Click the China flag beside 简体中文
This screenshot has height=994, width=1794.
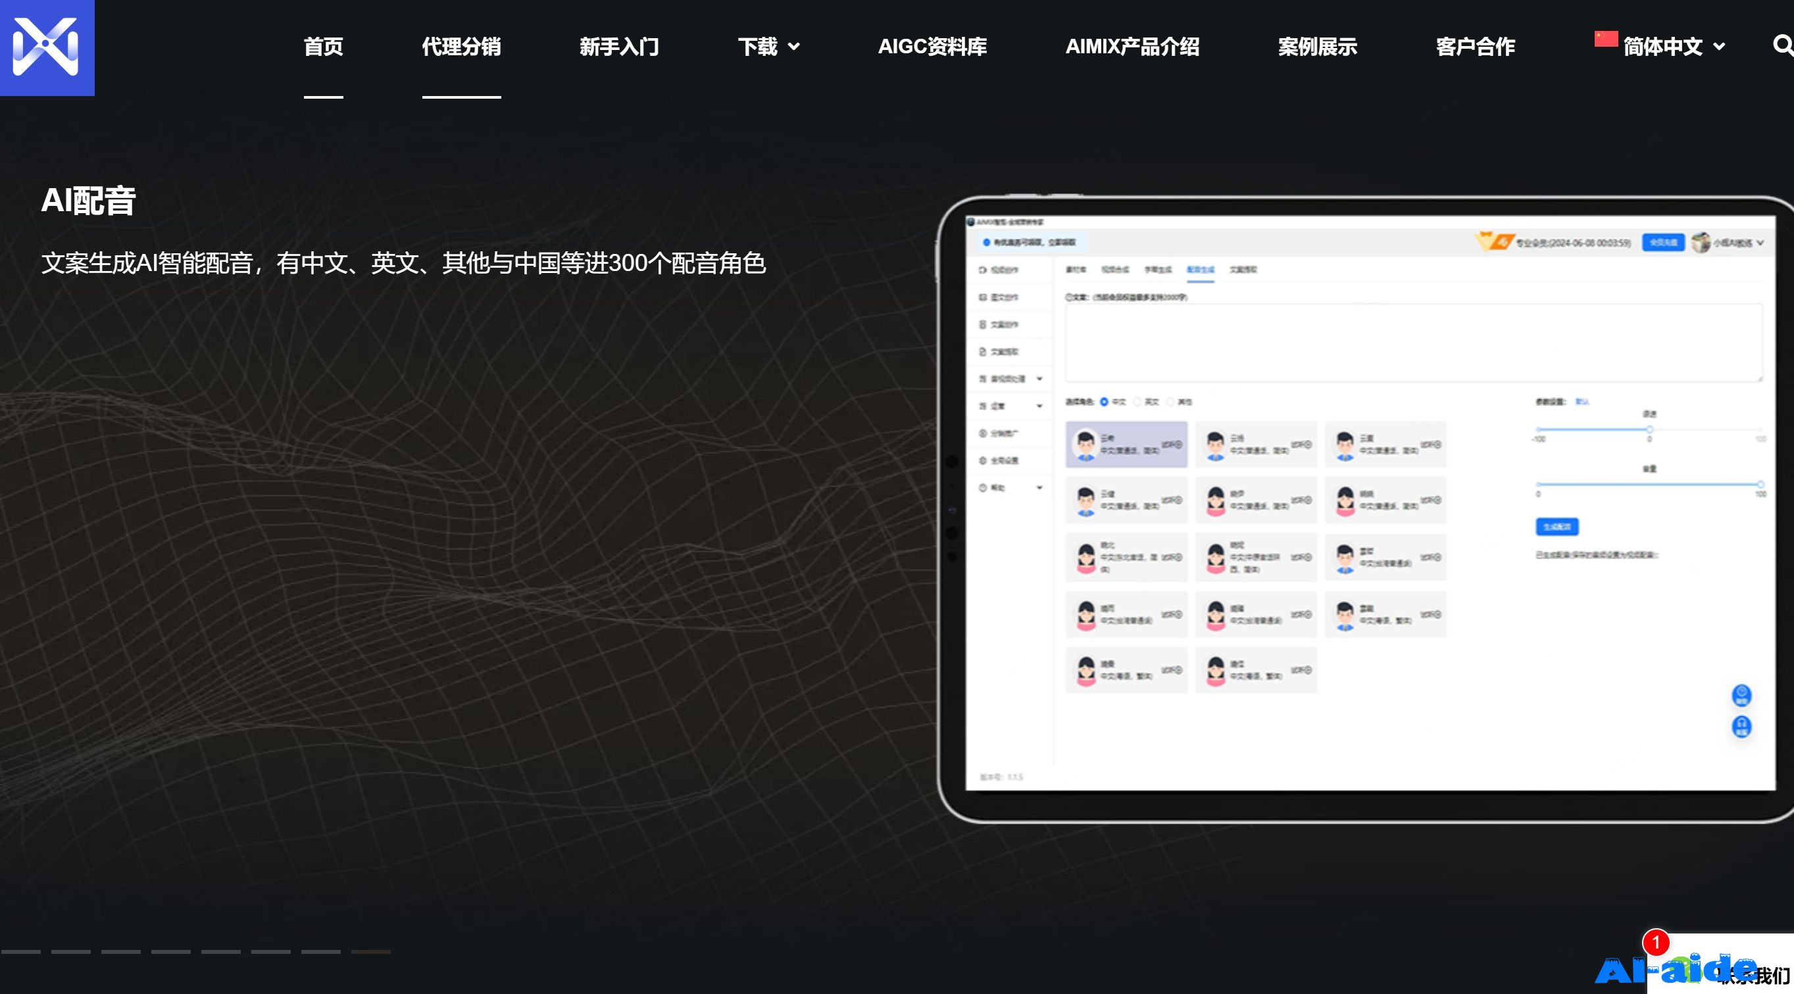pos(1606,39)
